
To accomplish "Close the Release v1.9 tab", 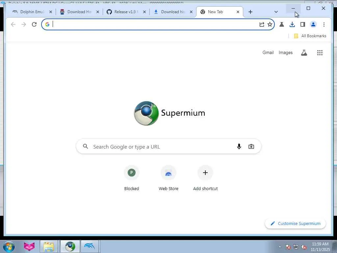I will [x=144, y=12].
